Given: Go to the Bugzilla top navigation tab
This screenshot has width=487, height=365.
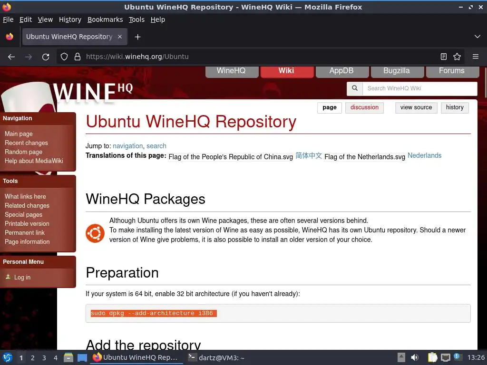Looking at the screenshot, I should coord(397,72).
